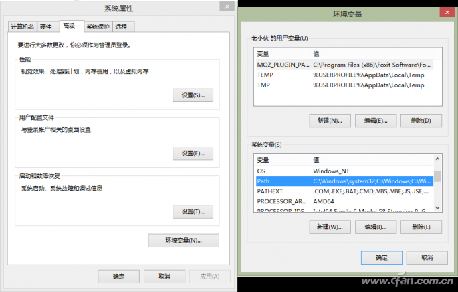The image size is (458, 292).
Task: Click the AMD64 value cell
Action: (x=324, y=201)
